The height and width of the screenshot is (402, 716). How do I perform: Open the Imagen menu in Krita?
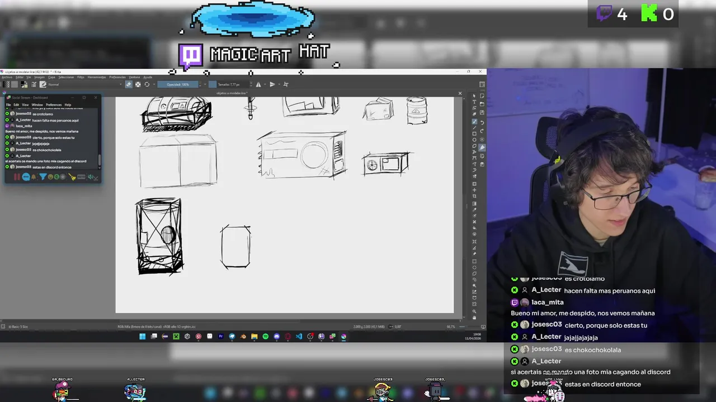tap(39, 77)
